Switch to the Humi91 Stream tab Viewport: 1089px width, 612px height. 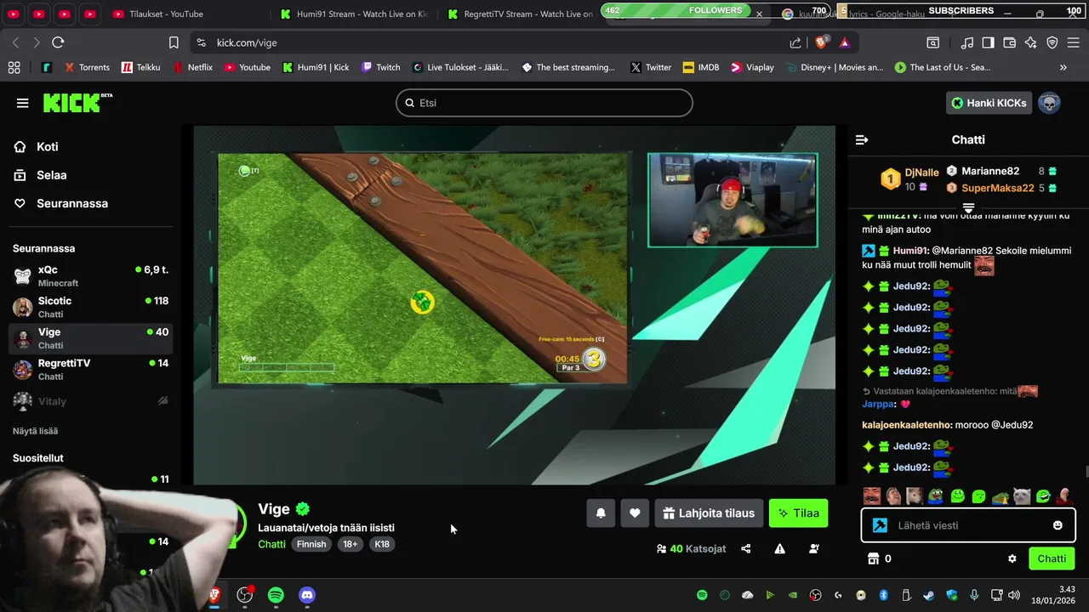coord(356,14)
